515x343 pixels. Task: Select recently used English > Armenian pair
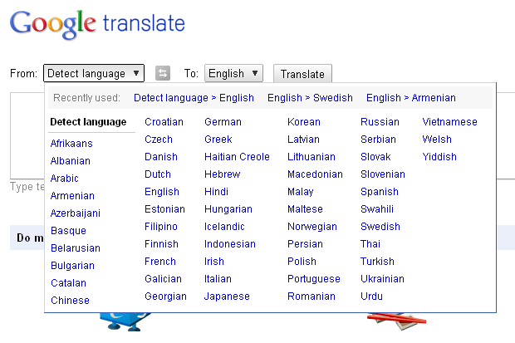411,98
